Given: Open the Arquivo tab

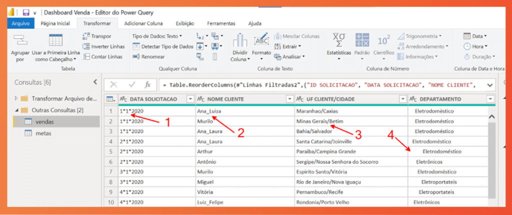Looking at the screenshot, I should coord(20,23).
